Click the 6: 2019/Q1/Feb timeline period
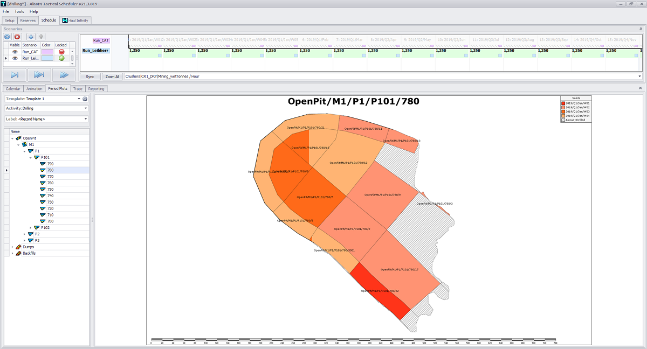The width and height of the screenshot is (647, 349). click(315, 40)
